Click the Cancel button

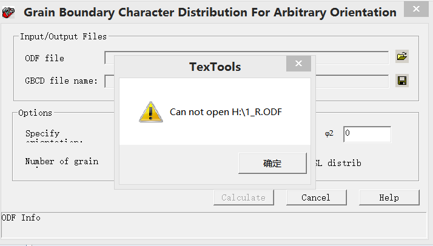pyautogui.click(x=316, y=198)
